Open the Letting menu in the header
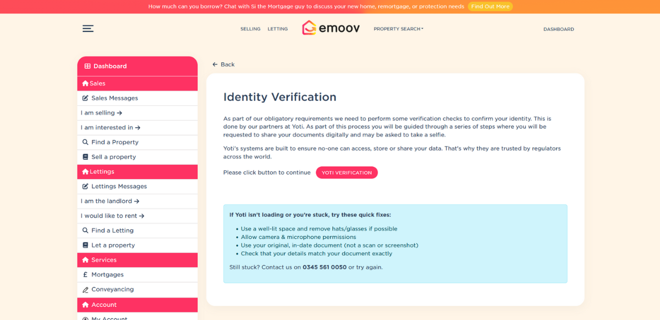This screenshot has width=660, height=320. coord(278,29)
